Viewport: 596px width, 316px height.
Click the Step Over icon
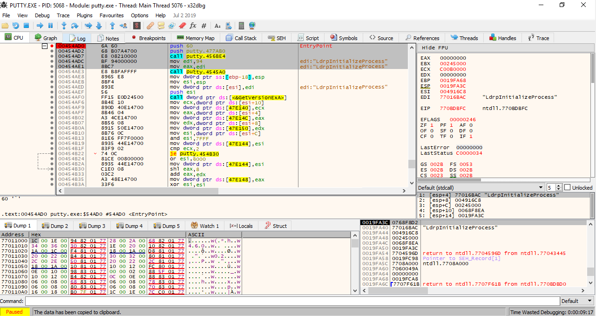tap(74, 26)
